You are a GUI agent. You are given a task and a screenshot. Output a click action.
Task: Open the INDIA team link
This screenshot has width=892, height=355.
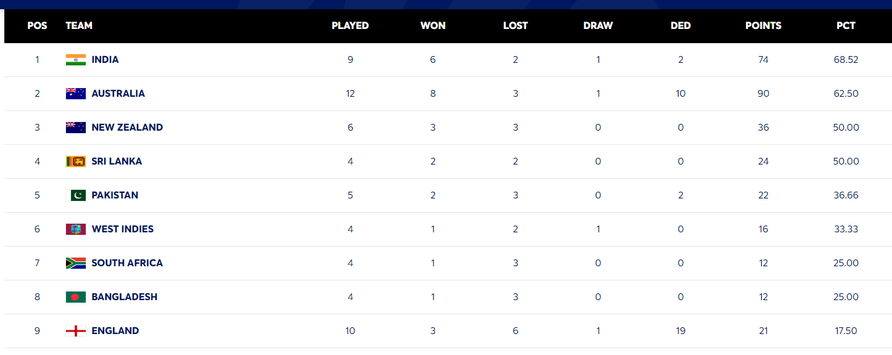pos(105,60)
